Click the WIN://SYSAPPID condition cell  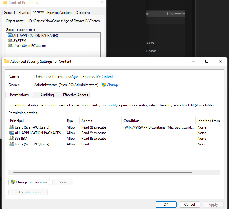[x=159, y=127]
